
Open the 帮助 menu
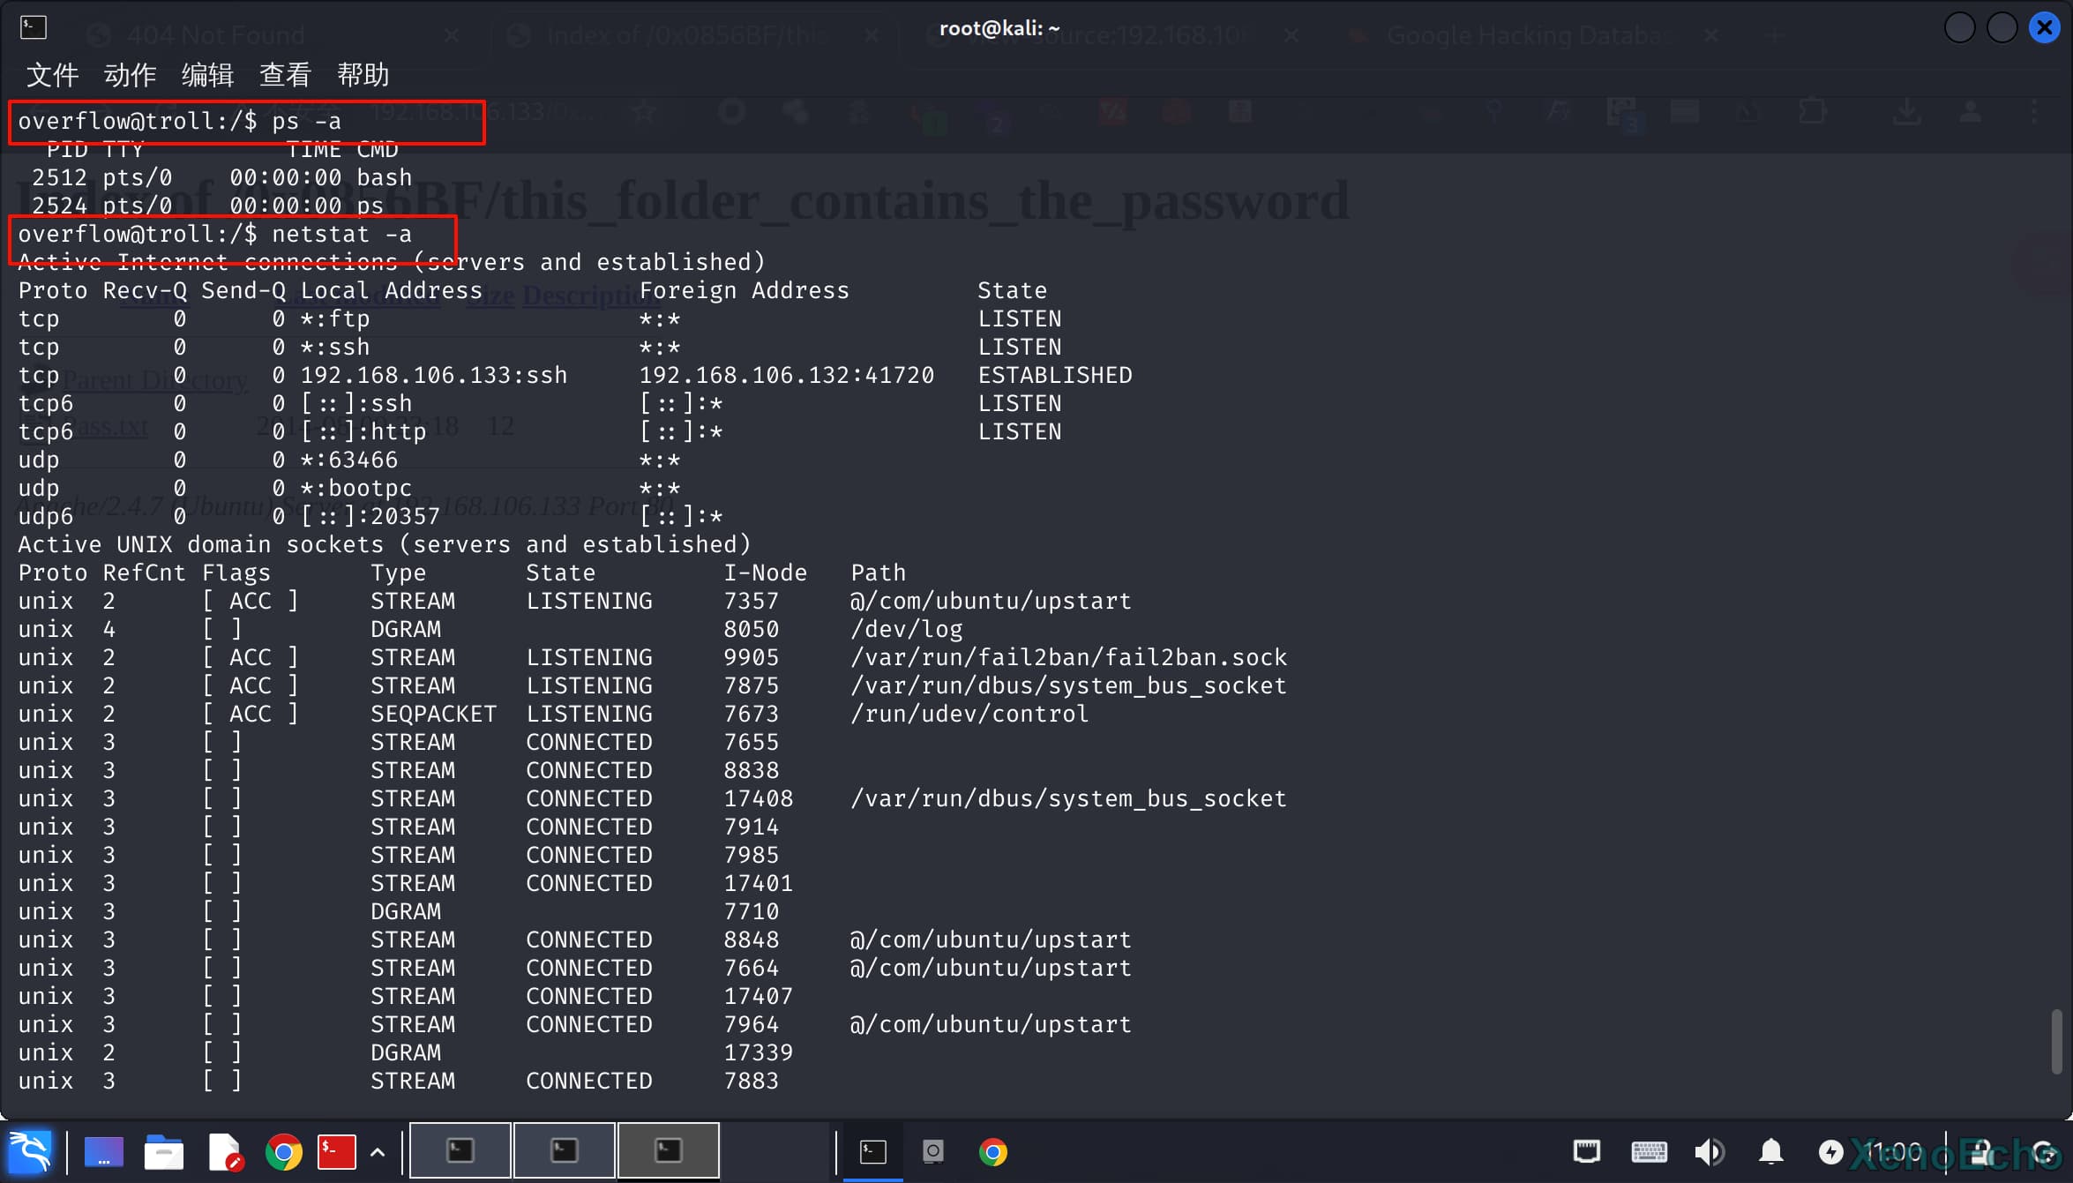tap(363, 75)
